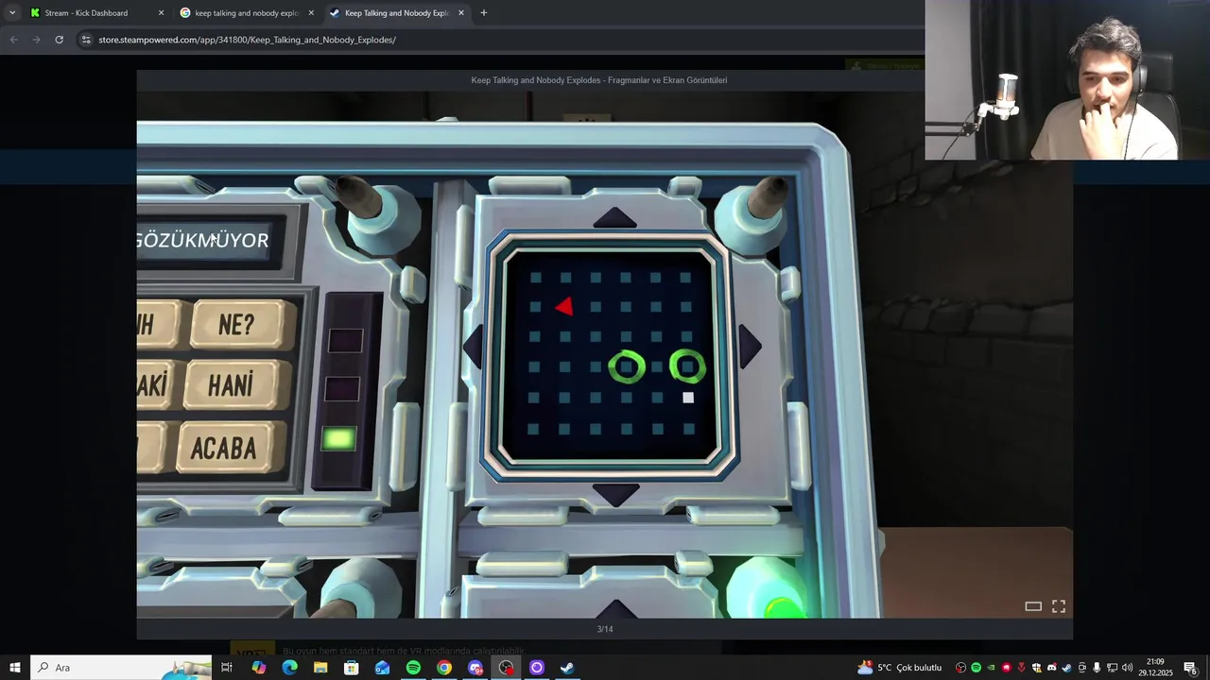Go forward in browser history
The height and width of the screenshot is (680, 1210).
(x=36, y=40)
